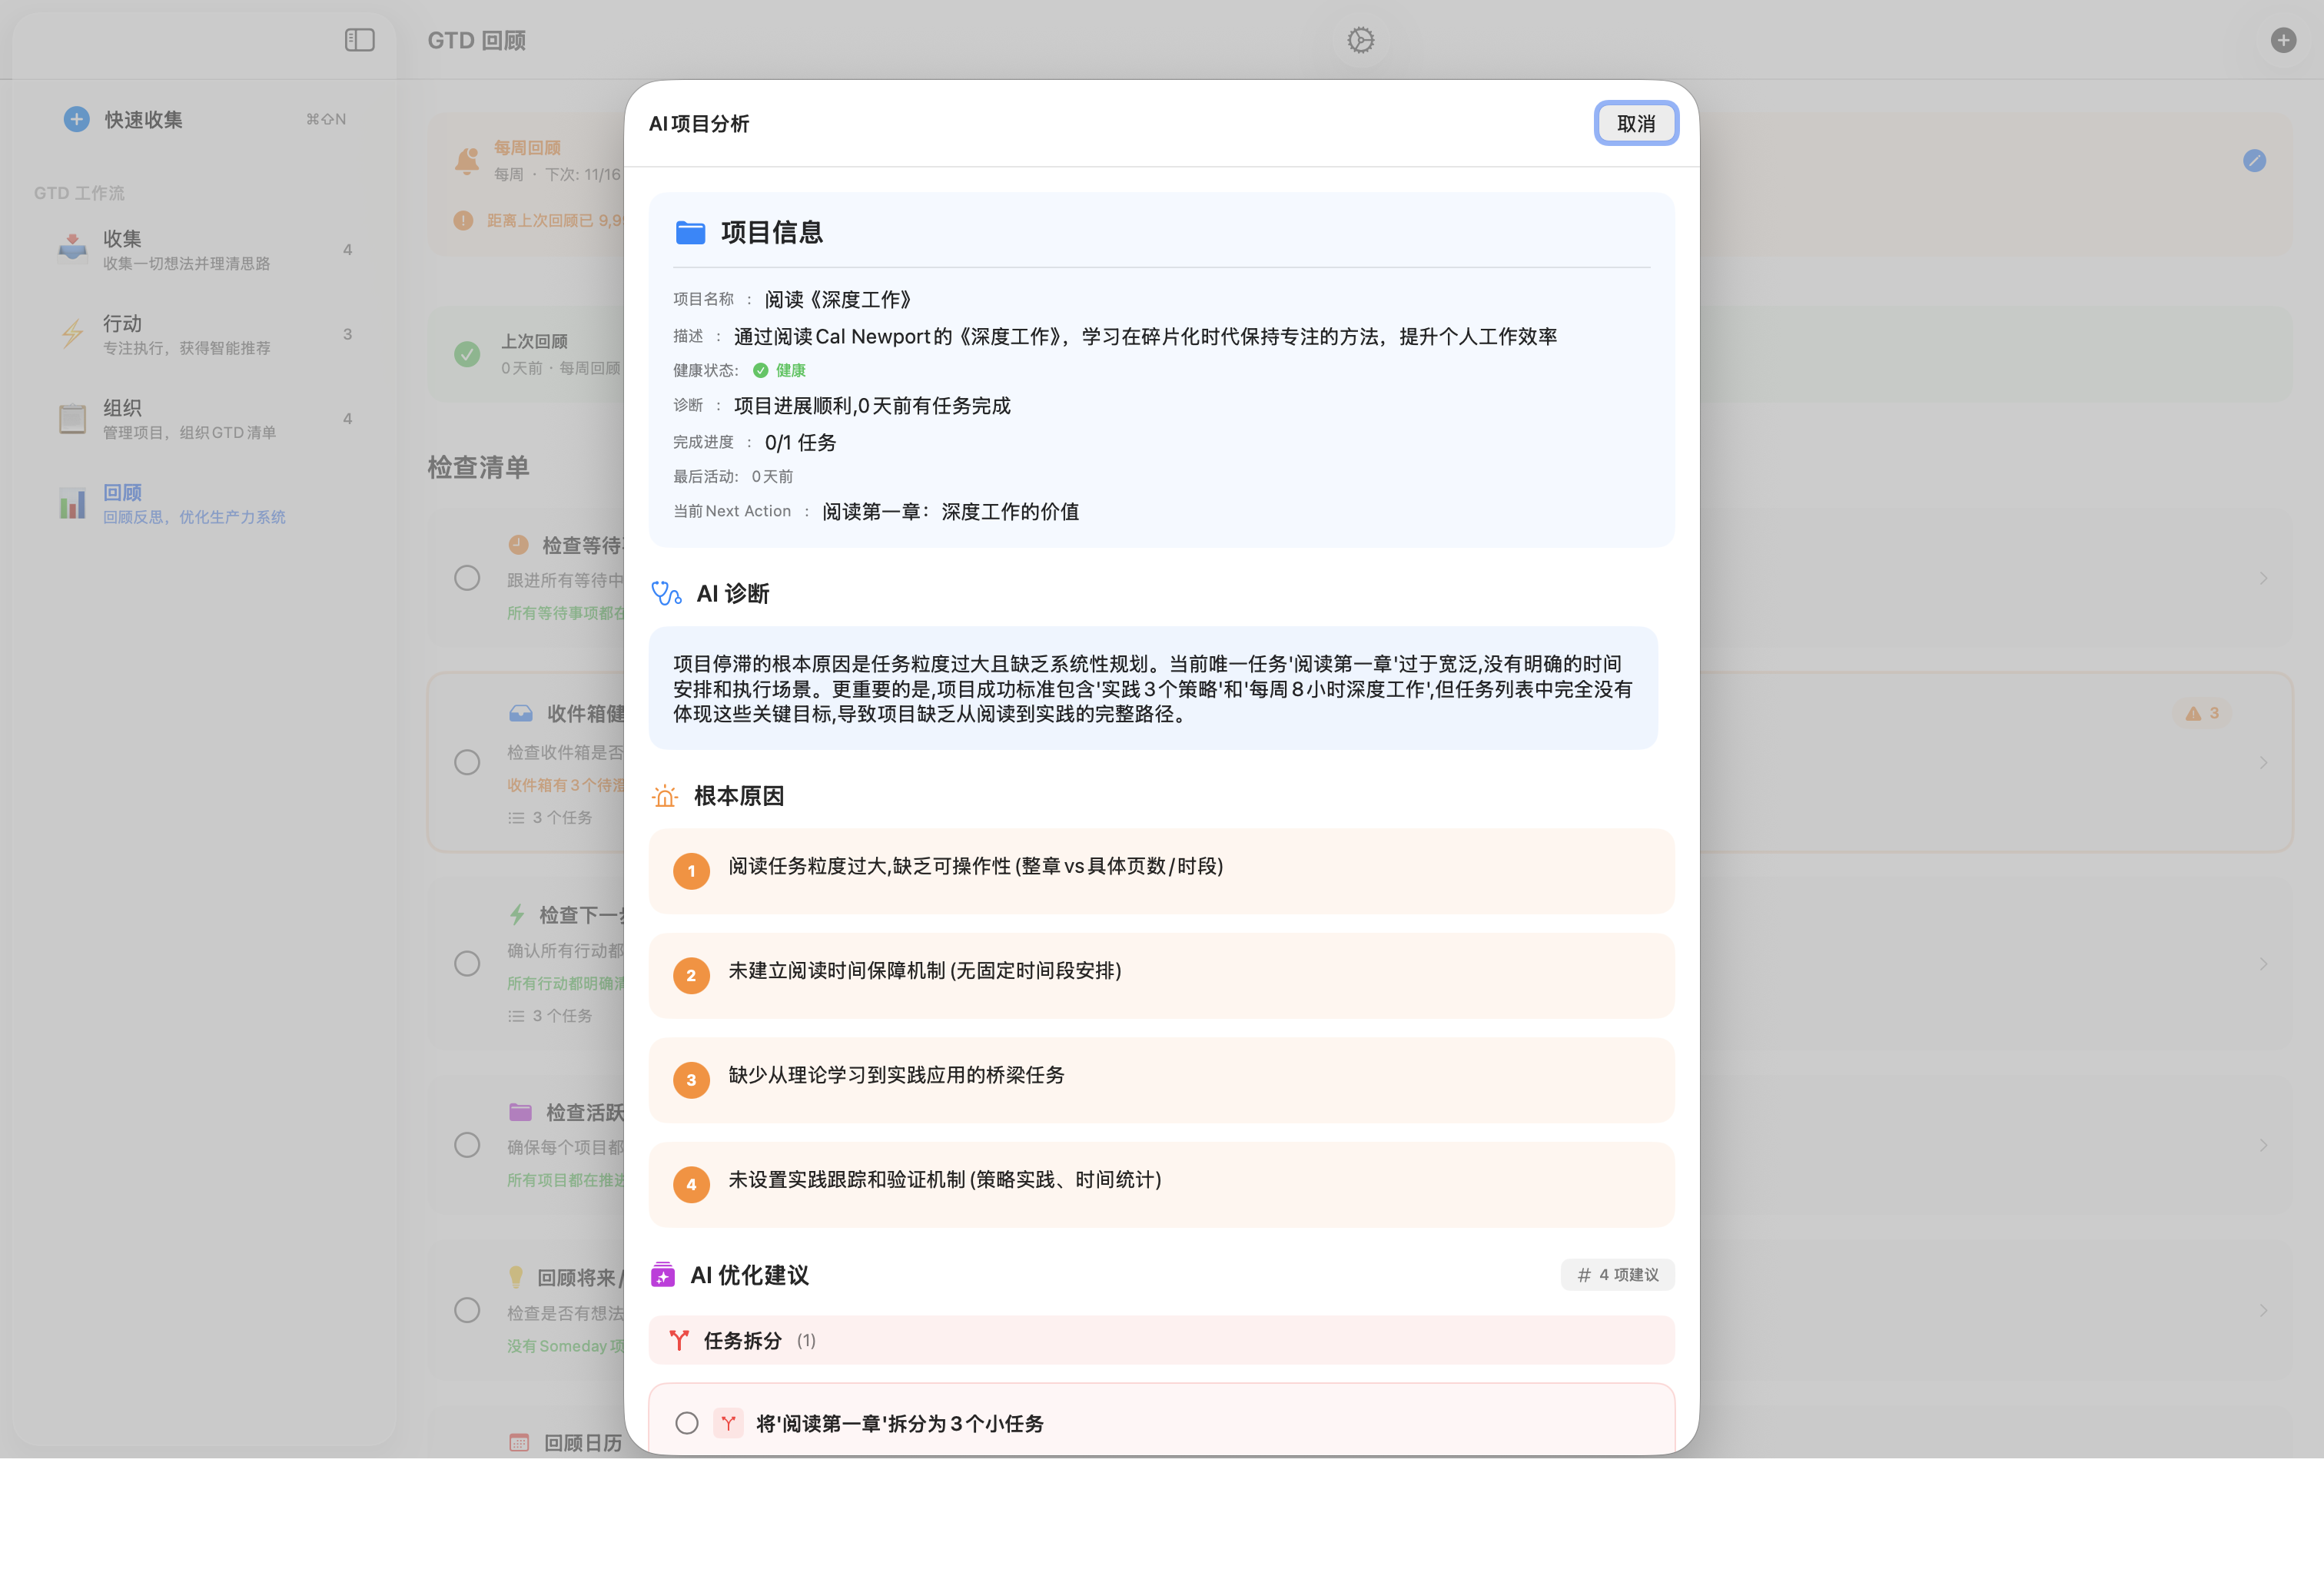Expand the 回顾将来 item chevron
The height and width of the screenshot is (1569, 2324).
tap(2265, 1309)
